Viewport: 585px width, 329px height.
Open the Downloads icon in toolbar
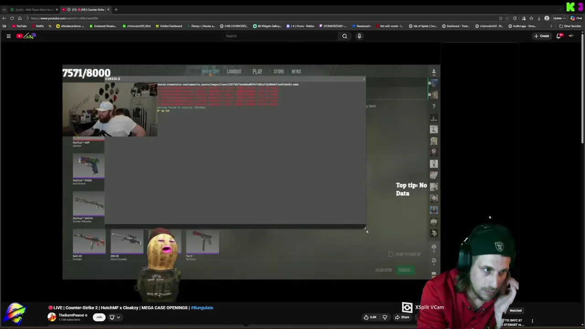coord(539,18)
